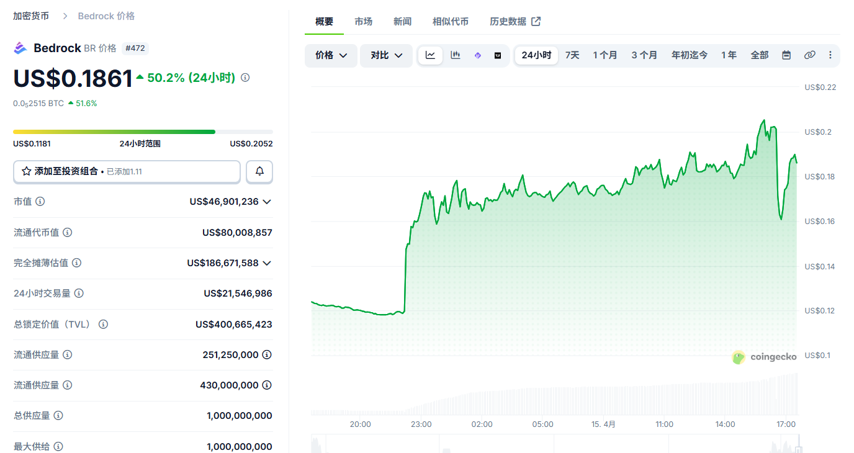The image size is (854, 453).
Task: Select the 7天 time range
Action: click(572, 55)
